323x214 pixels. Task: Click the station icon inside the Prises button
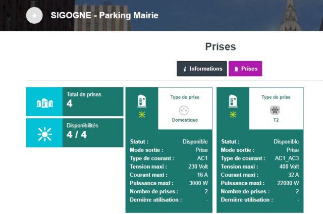(x=236, y=69)
